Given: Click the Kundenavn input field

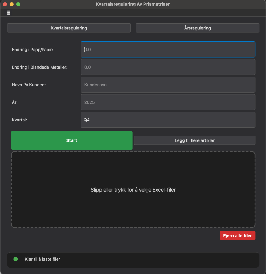Looking at the screenshot, I should [168, 85].
